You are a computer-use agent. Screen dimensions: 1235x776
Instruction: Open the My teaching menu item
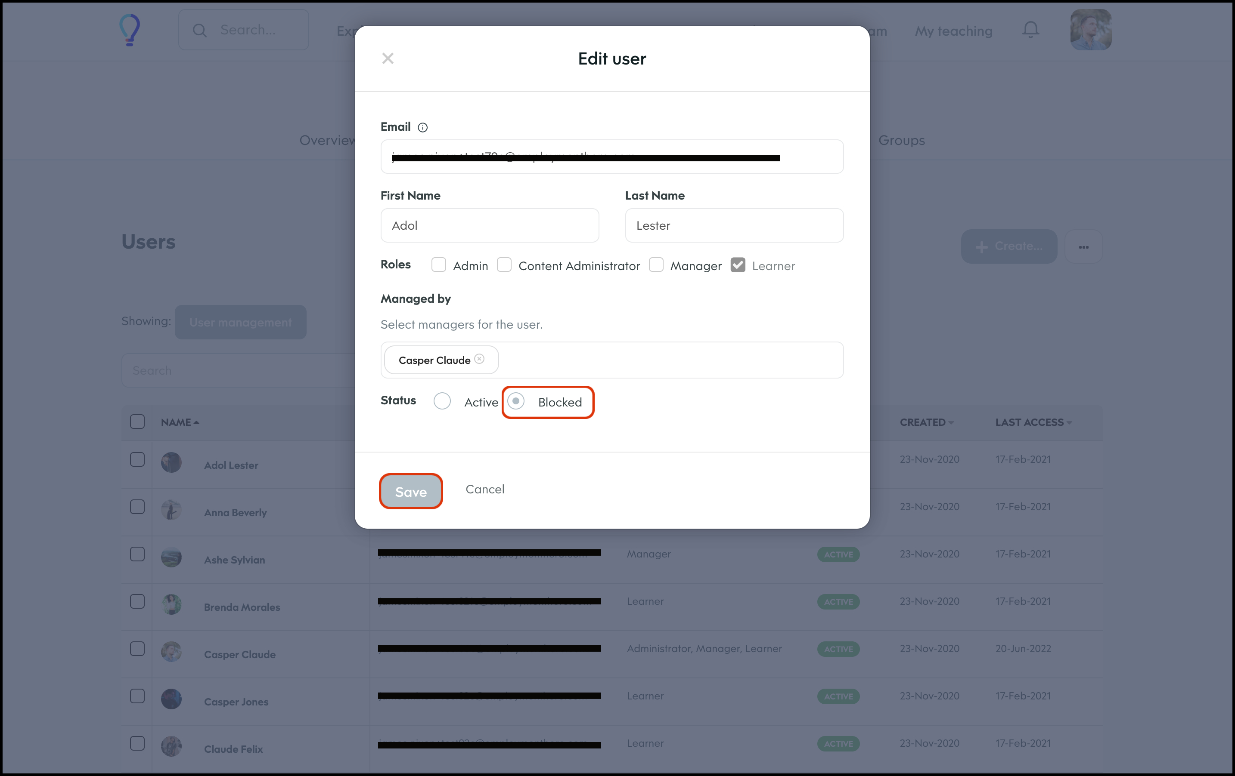[x=953, y=31]
